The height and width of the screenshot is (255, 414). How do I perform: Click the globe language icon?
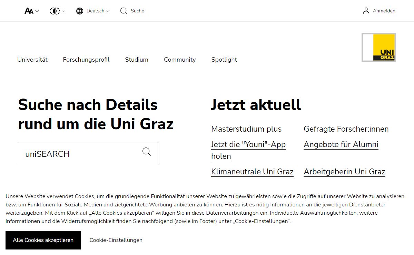80,11
